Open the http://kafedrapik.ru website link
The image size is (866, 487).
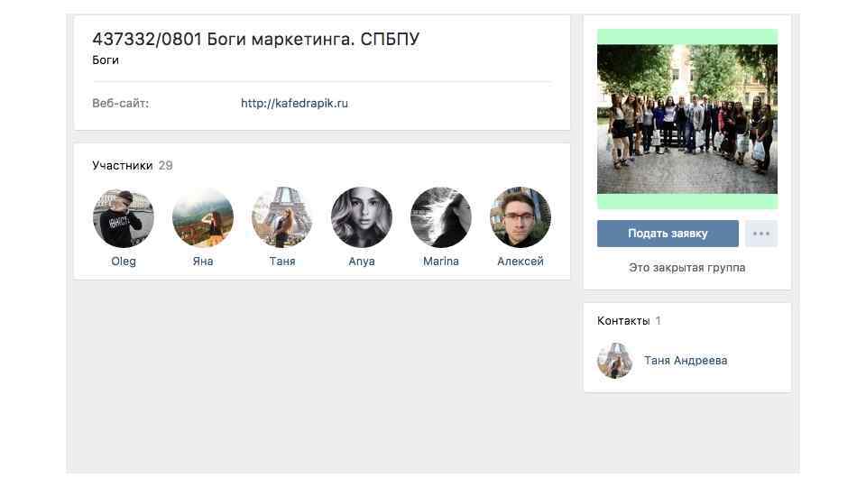pyautogui.click(x=294, y=103)
